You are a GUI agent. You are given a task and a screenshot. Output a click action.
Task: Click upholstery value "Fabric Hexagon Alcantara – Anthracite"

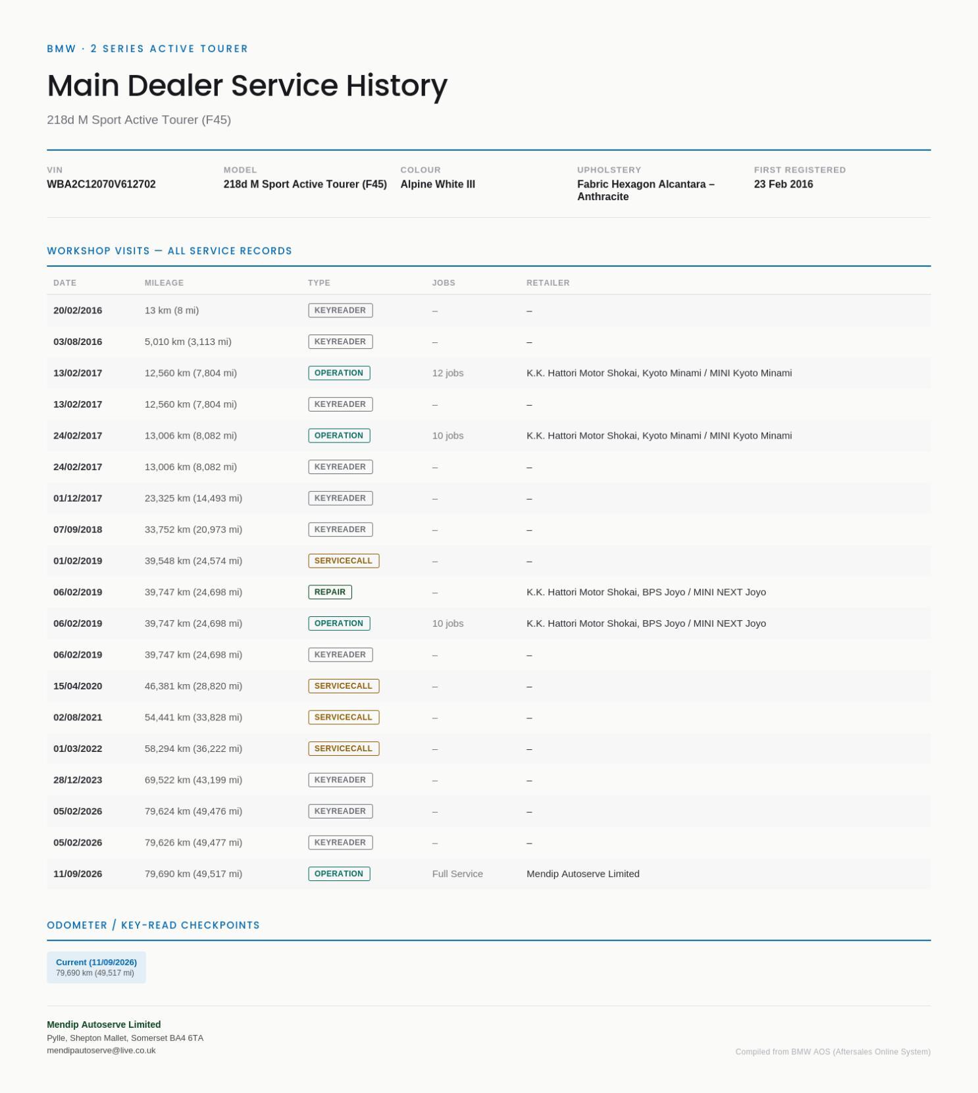click(646, 190)
